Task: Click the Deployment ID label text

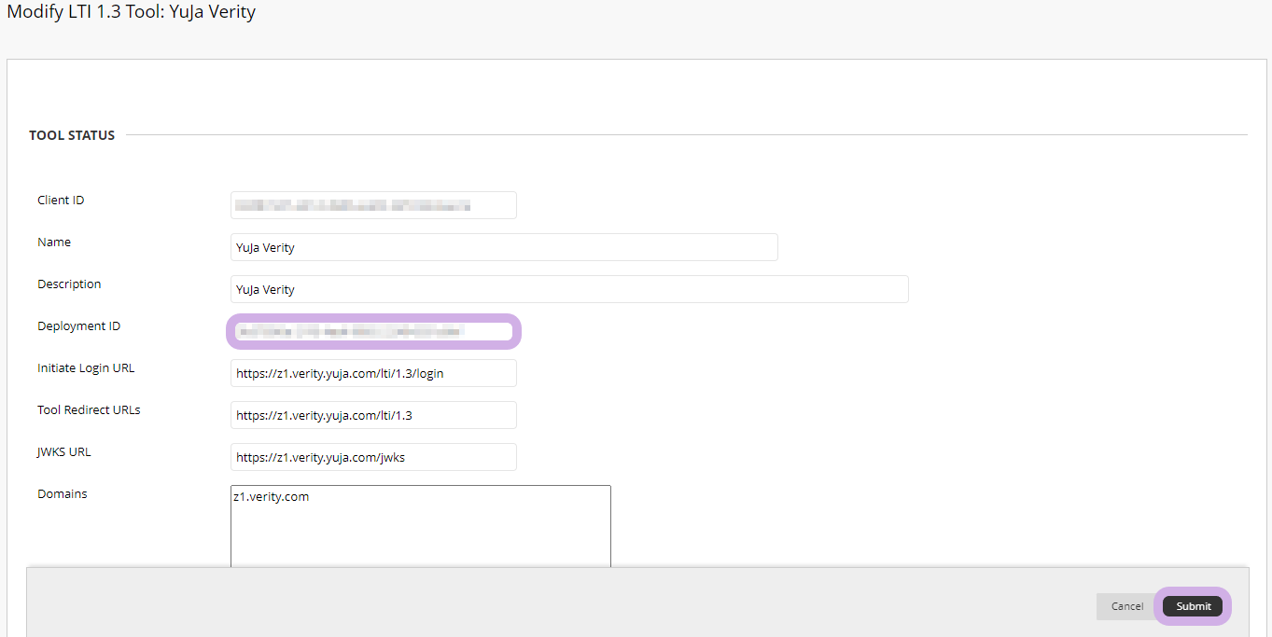Action: coord(78,326)
